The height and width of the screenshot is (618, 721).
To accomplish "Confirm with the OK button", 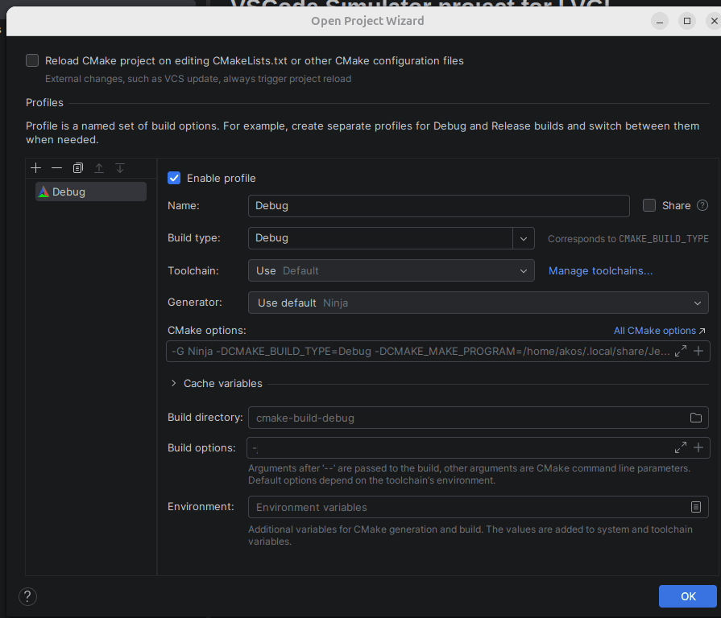I will point(687,596).
